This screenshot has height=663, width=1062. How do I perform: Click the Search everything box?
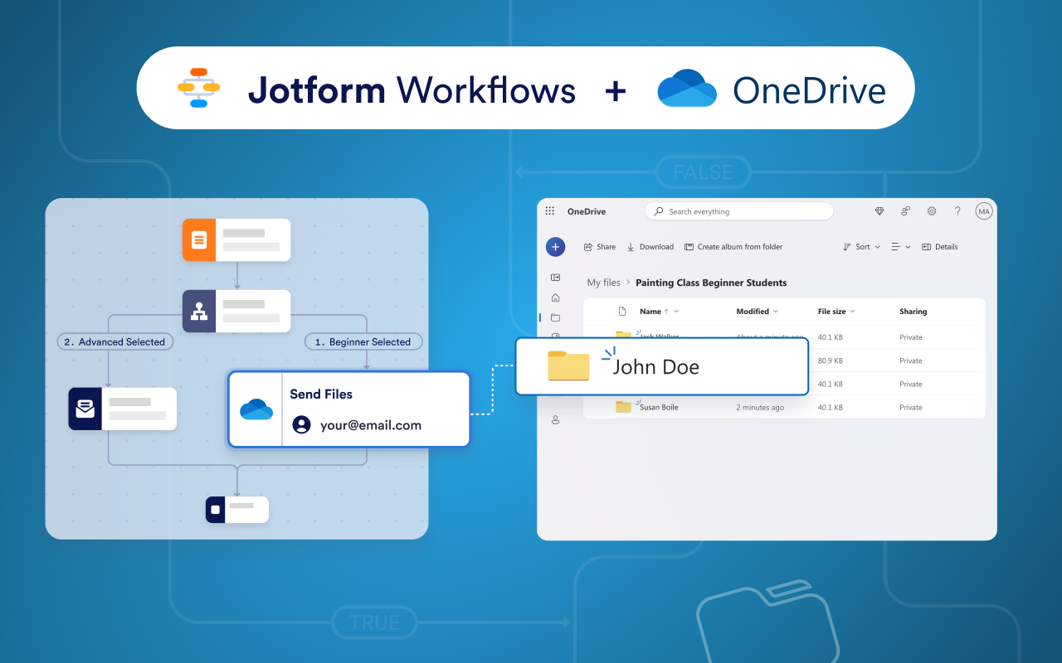pyautogui.click(x=739, y=211)
